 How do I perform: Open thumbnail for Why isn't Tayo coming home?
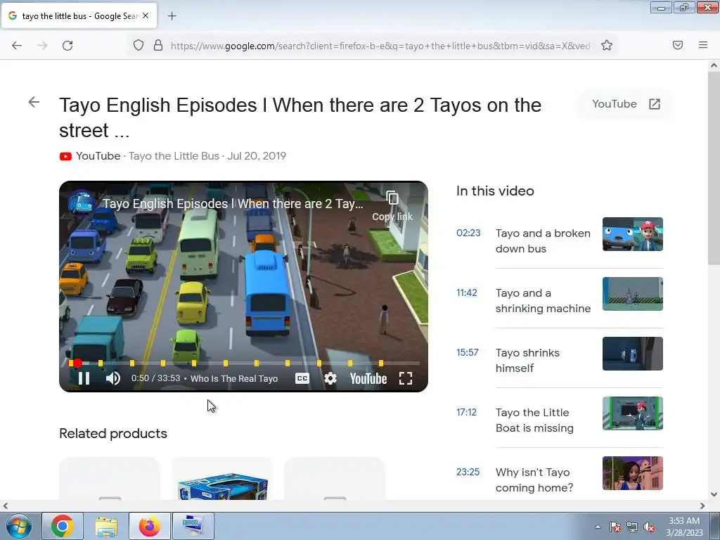click(x=633, y=473)
